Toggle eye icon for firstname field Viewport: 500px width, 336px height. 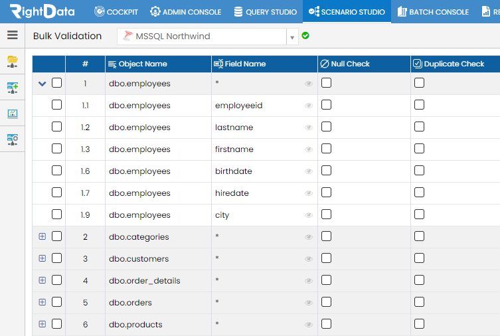pos(308,149)
